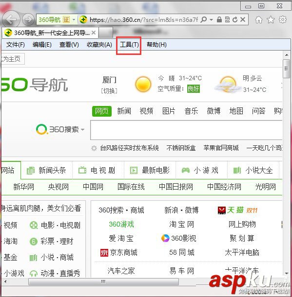
Task: Open the 新华网 link
Action: [x=23, y=187]
